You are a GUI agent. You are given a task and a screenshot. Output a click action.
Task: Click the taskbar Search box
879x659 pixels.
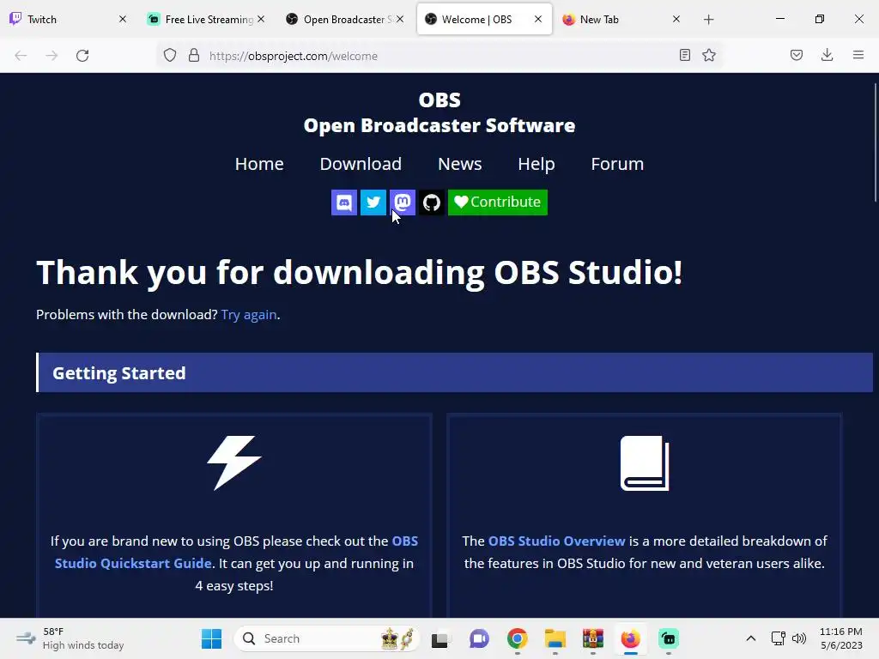click(327, 638)
